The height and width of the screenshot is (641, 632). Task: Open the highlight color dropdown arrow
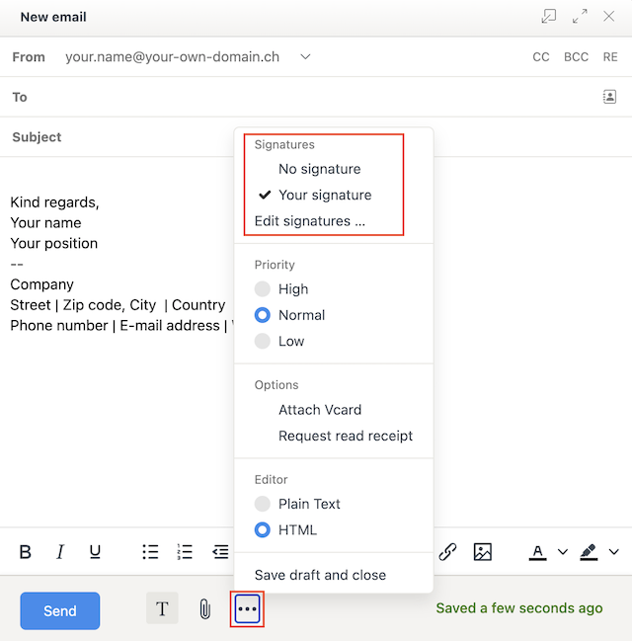(613, 552)
